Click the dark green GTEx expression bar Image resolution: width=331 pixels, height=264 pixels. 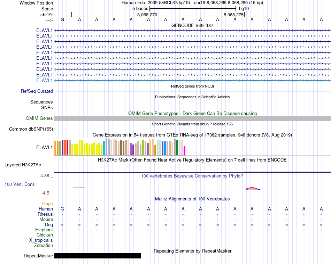pos(177,148)
